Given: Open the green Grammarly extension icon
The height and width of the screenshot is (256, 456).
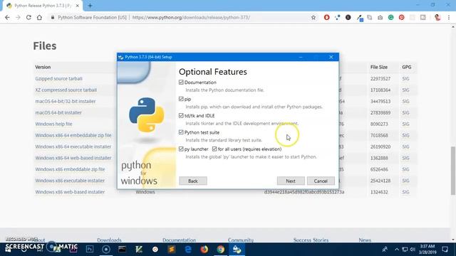Looking at the screenshot, I should (x=391, y=17).
